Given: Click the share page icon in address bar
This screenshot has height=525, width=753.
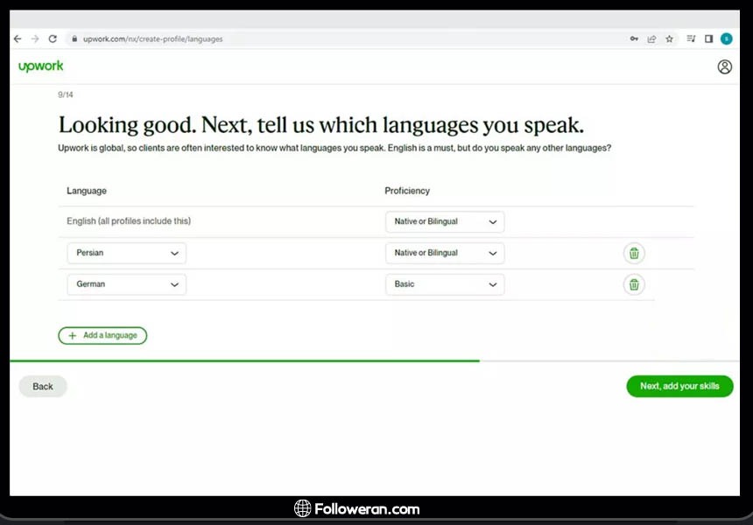Looking at the screenshot, I should coord(651,38).
